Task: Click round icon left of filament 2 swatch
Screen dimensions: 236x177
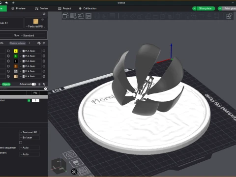Action: pyautogui.click(x=8, y=51)
